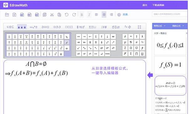Screen dimensions: 190x114
Task: Click the EdrawMath logo
Action: 15,5
